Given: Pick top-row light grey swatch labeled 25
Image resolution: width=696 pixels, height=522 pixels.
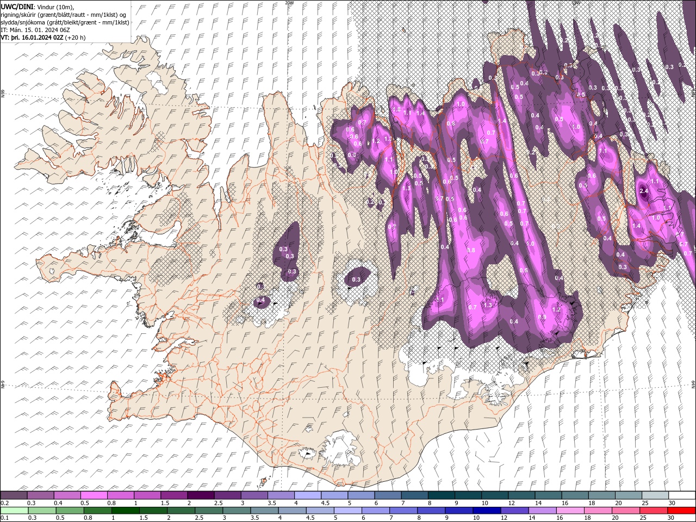Looking at the screenshot, I should coord(655,495).
